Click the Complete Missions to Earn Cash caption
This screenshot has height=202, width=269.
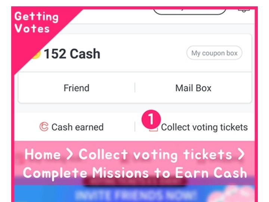134,173
